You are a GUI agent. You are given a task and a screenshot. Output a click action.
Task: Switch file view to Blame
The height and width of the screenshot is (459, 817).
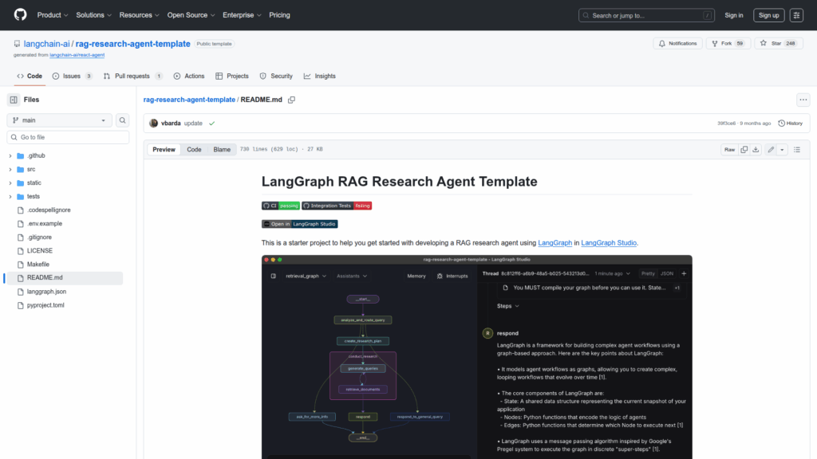[x=222, y=150]
